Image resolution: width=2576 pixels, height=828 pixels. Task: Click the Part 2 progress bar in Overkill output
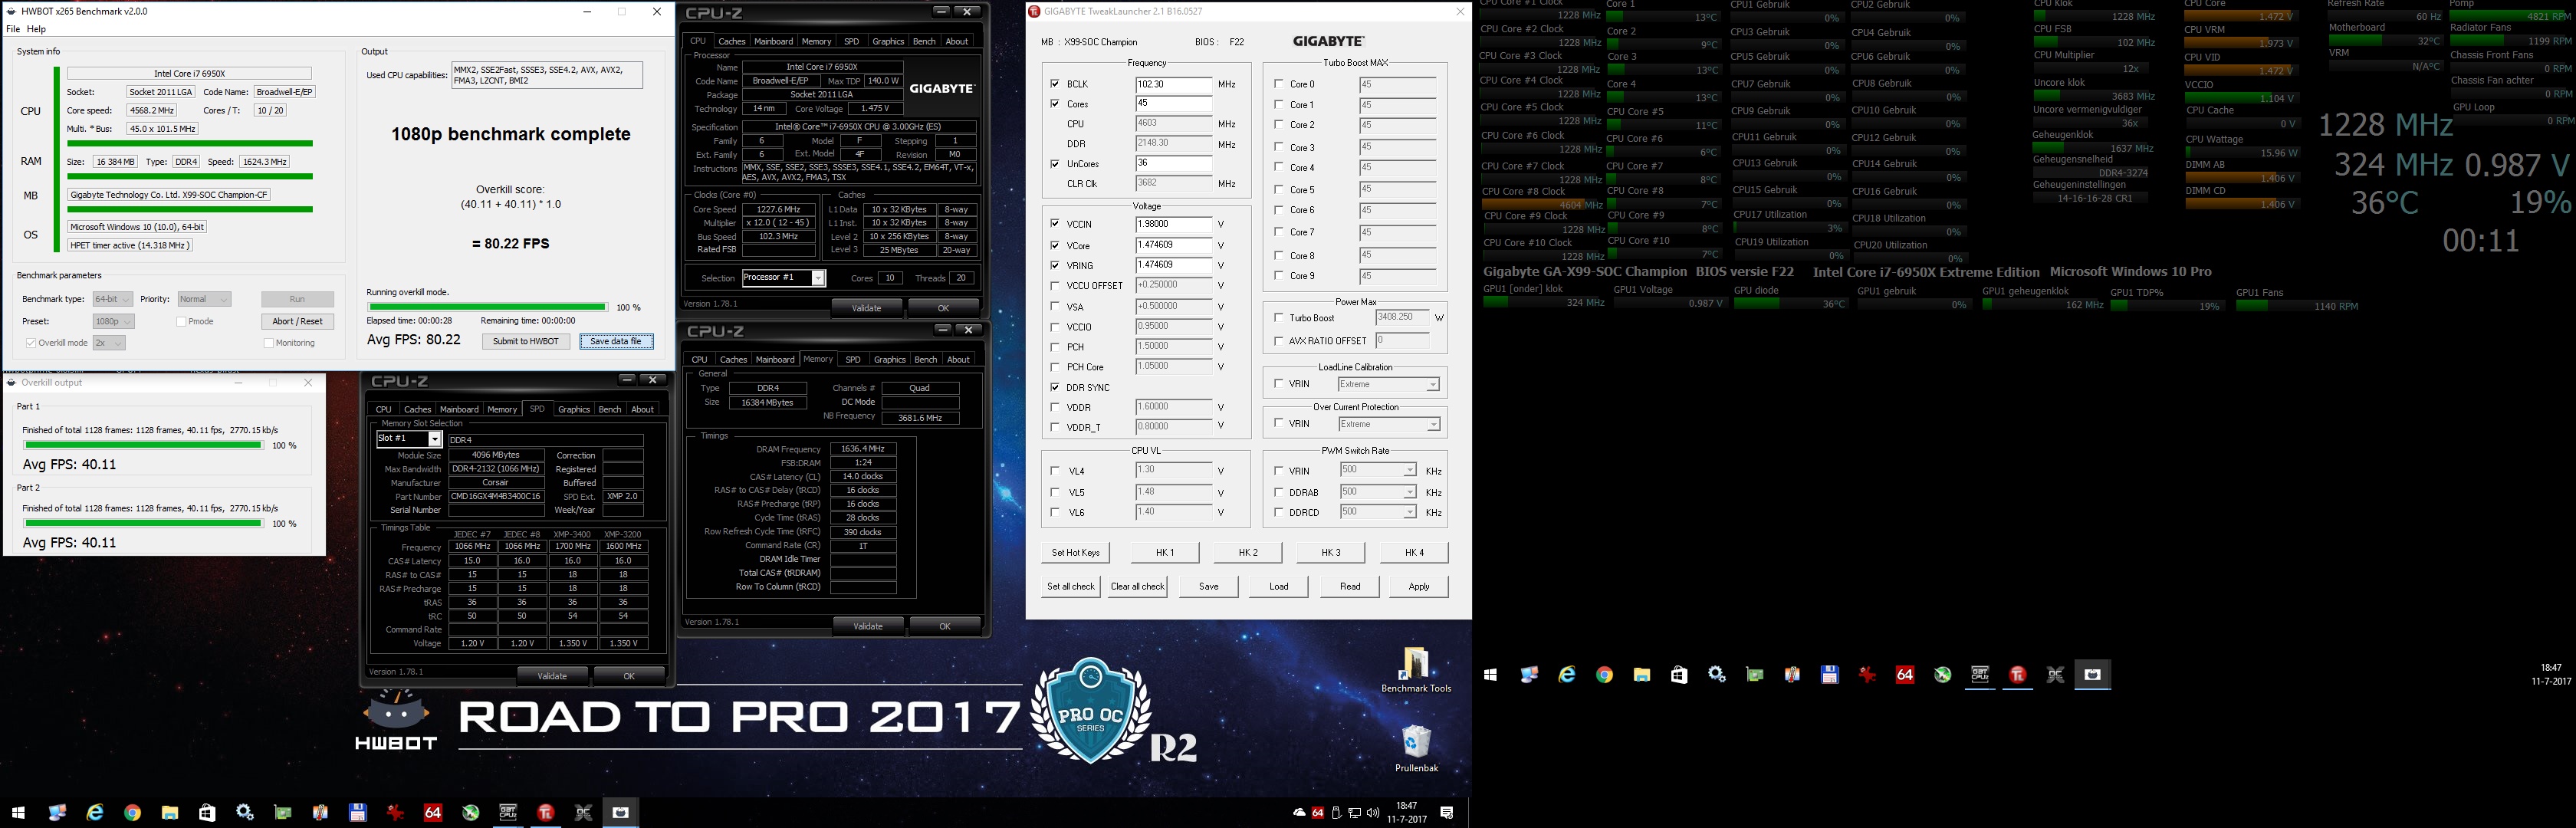tap(143, 523)
